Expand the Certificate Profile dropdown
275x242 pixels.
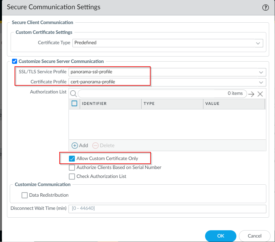click(261, 82)
